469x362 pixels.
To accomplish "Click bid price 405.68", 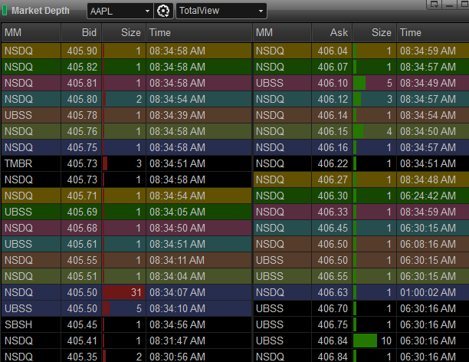I will (x=82, y=229).
